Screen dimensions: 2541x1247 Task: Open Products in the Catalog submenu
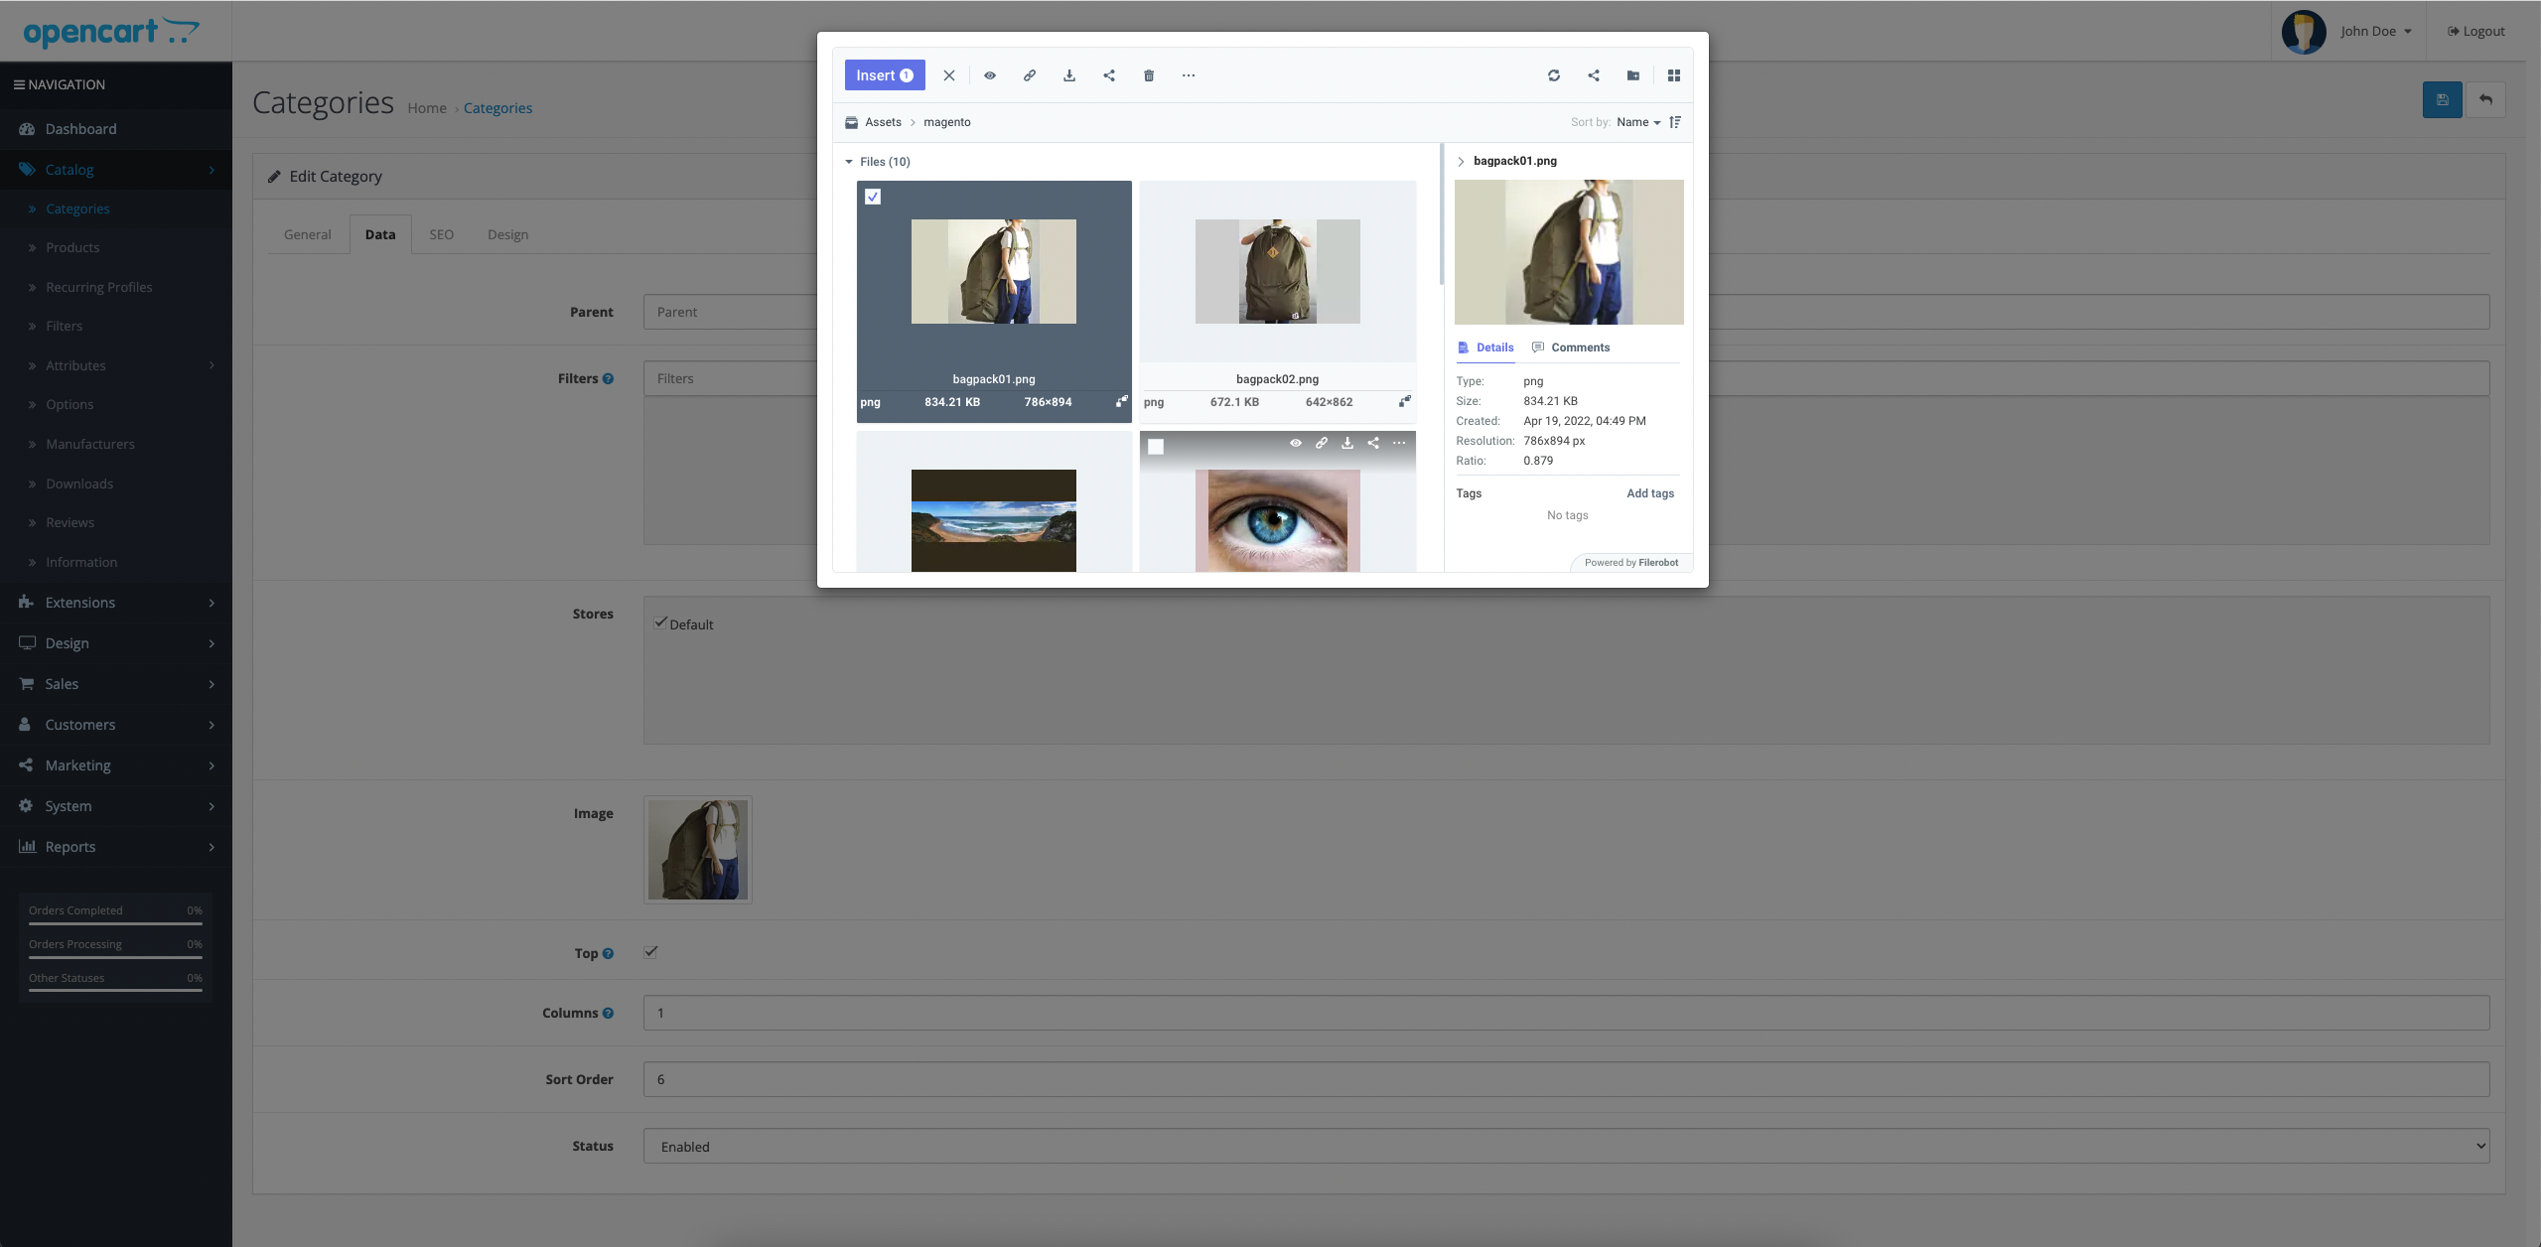pyautogui.click(x=72, y=247)
